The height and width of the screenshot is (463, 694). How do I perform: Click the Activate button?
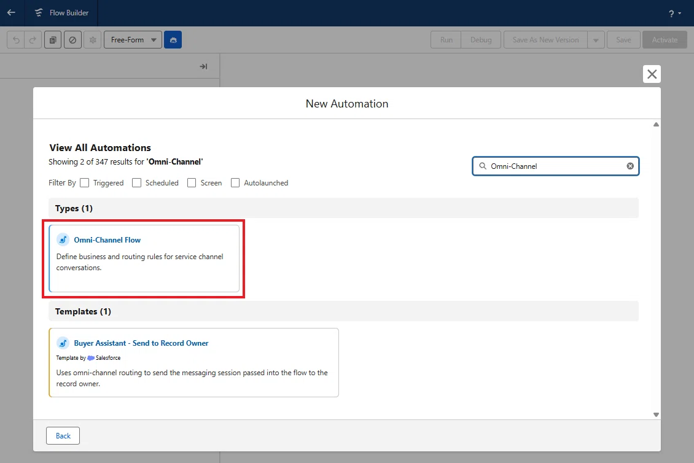point(665,40)
